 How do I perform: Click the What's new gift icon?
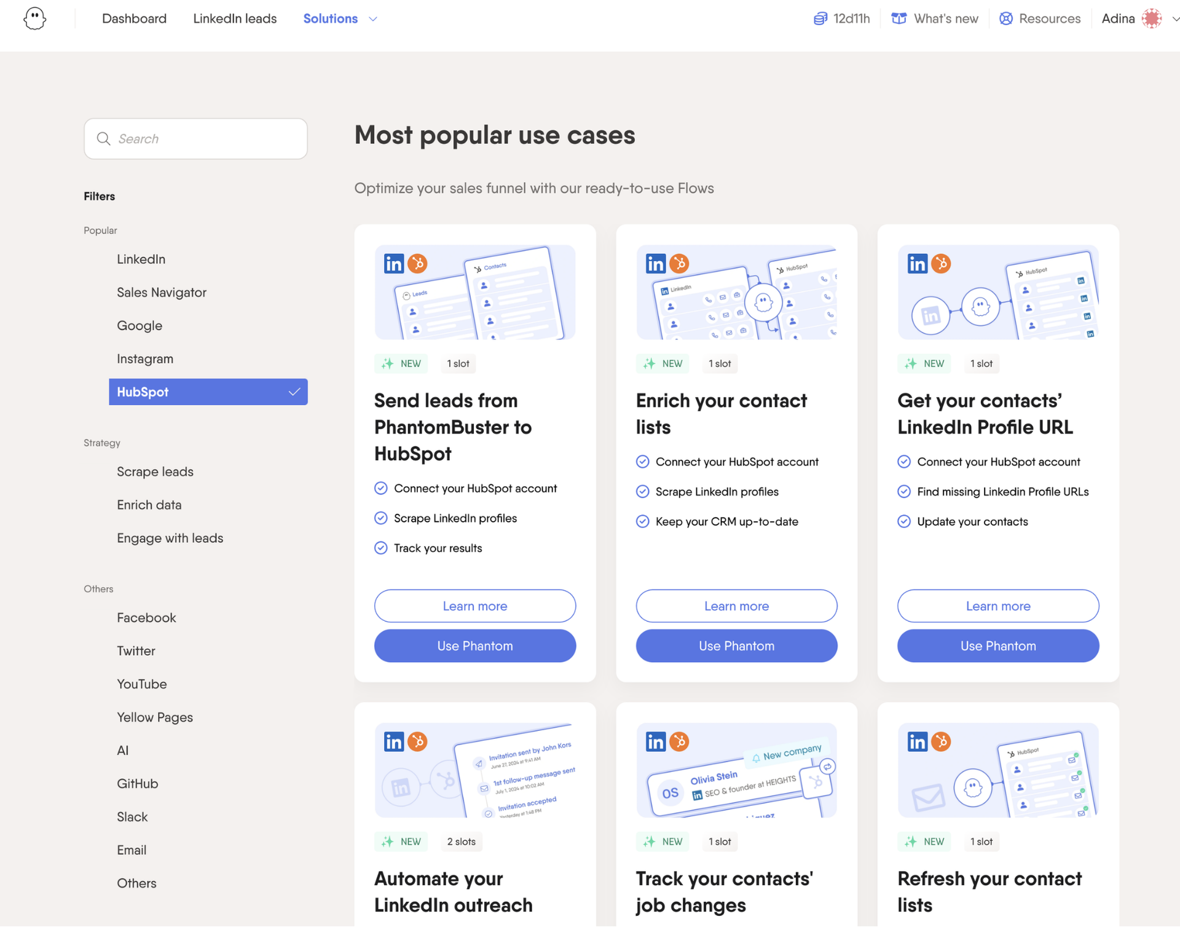(899, 19)
